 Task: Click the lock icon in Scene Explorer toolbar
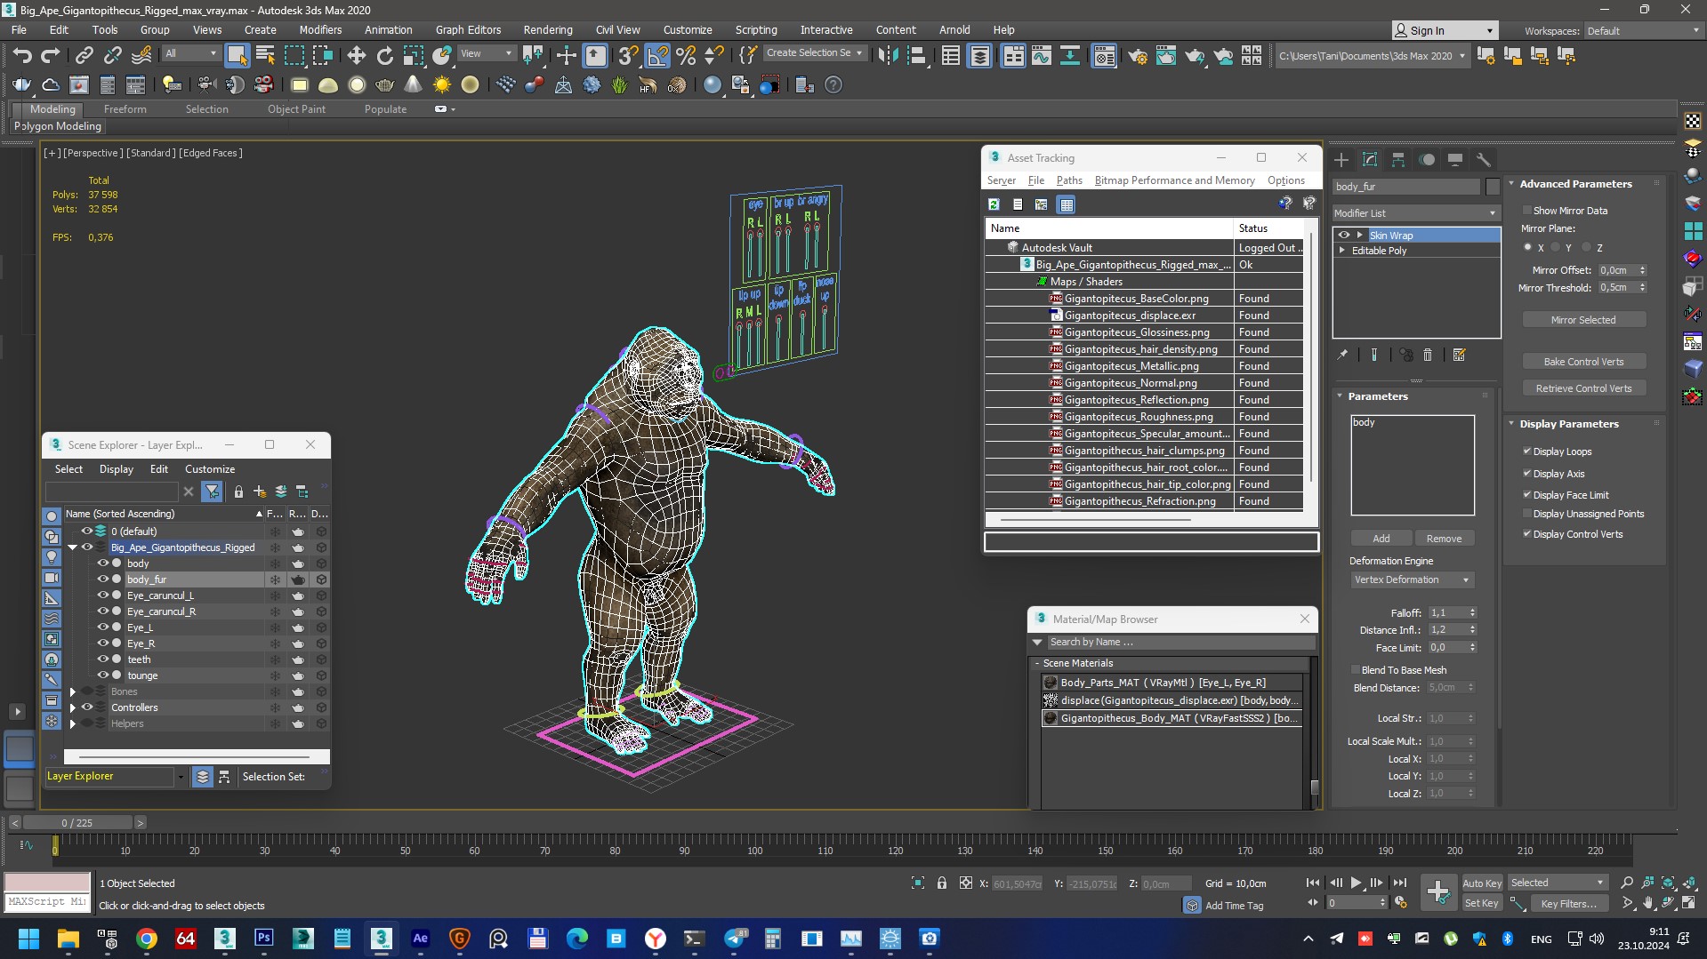[238, 491]
